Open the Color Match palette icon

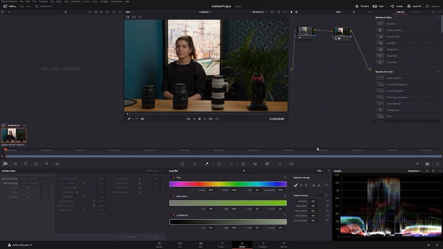click(16, 164)
